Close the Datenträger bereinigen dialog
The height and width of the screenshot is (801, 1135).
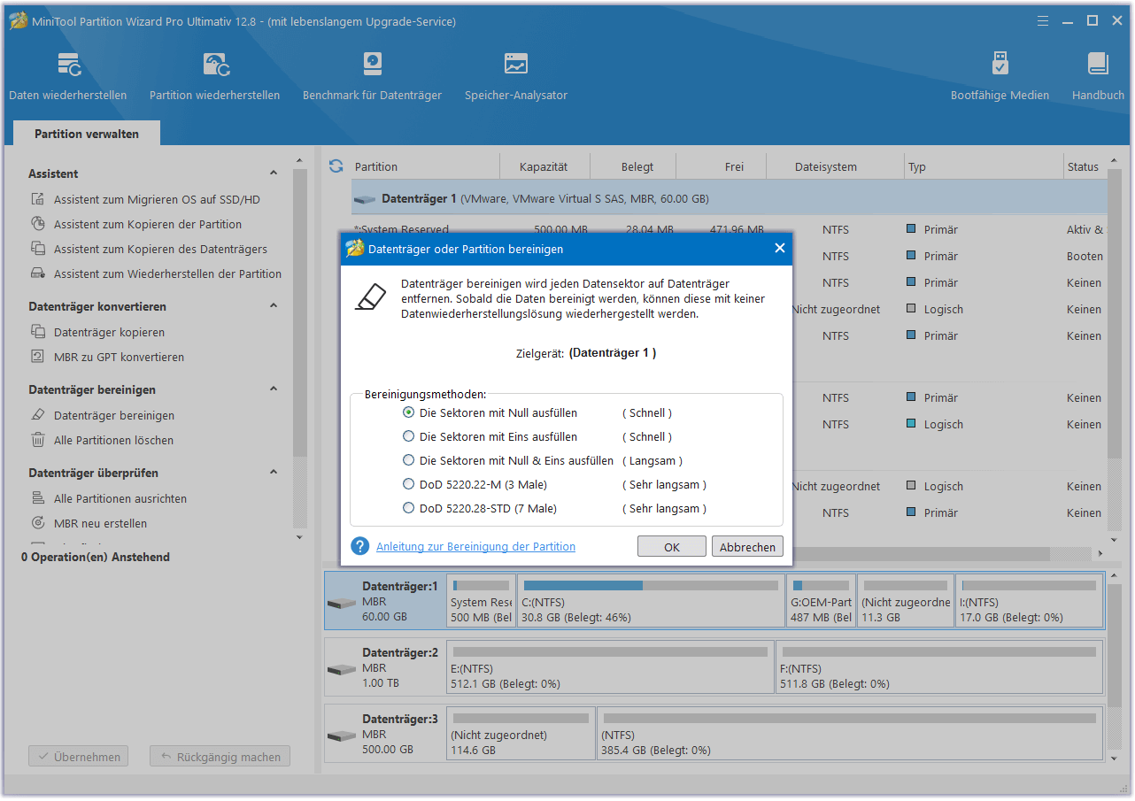[x=779, y=249]
